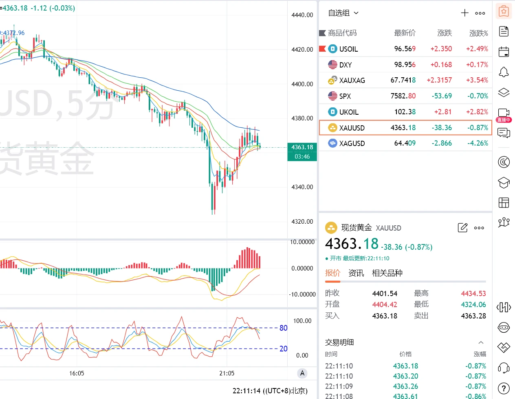515x399 pixels.
Task: Open the news document icon in sidebar
Action: (x=504, y=31)
